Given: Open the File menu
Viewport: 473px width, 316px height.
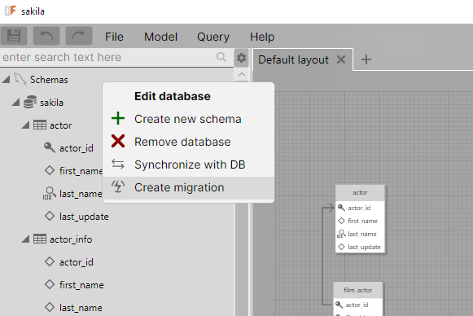Looking at the screenshot, I should (114, 37).
